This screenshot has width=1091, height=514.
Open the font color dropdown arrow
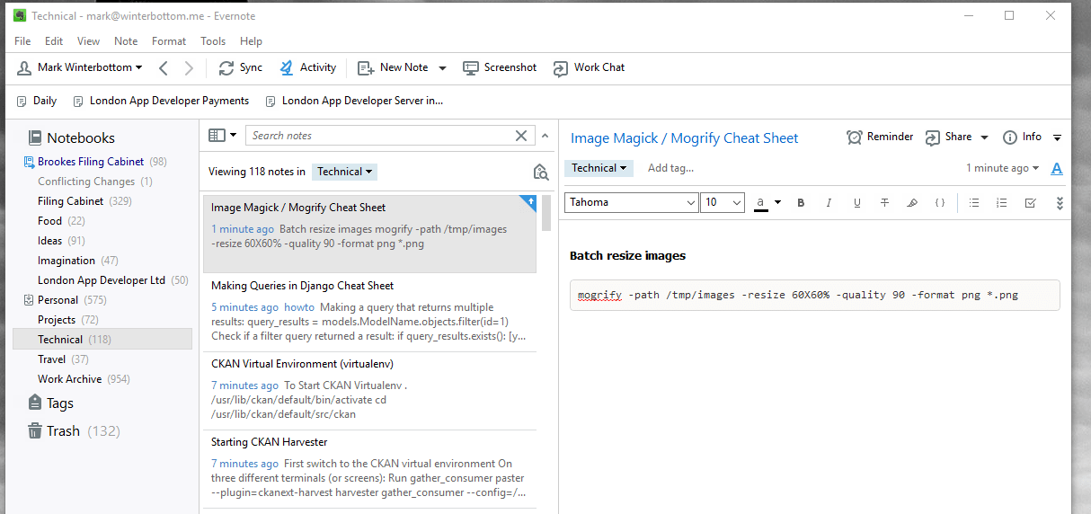point(778,203)
